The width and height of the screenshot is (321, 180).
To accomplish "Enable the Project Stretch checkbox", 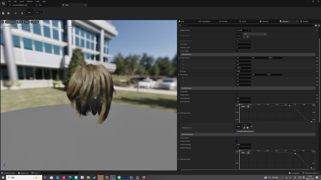I will click(x=237, y=141).
